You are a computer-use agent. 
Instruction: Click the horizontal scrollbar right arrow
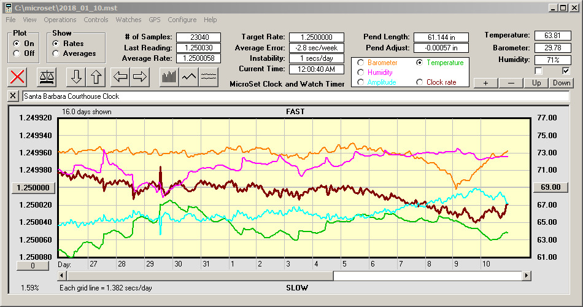coord(526,276)
